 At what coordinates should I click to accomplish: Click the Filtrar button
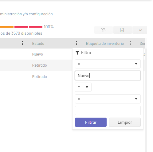coord(91,122)
